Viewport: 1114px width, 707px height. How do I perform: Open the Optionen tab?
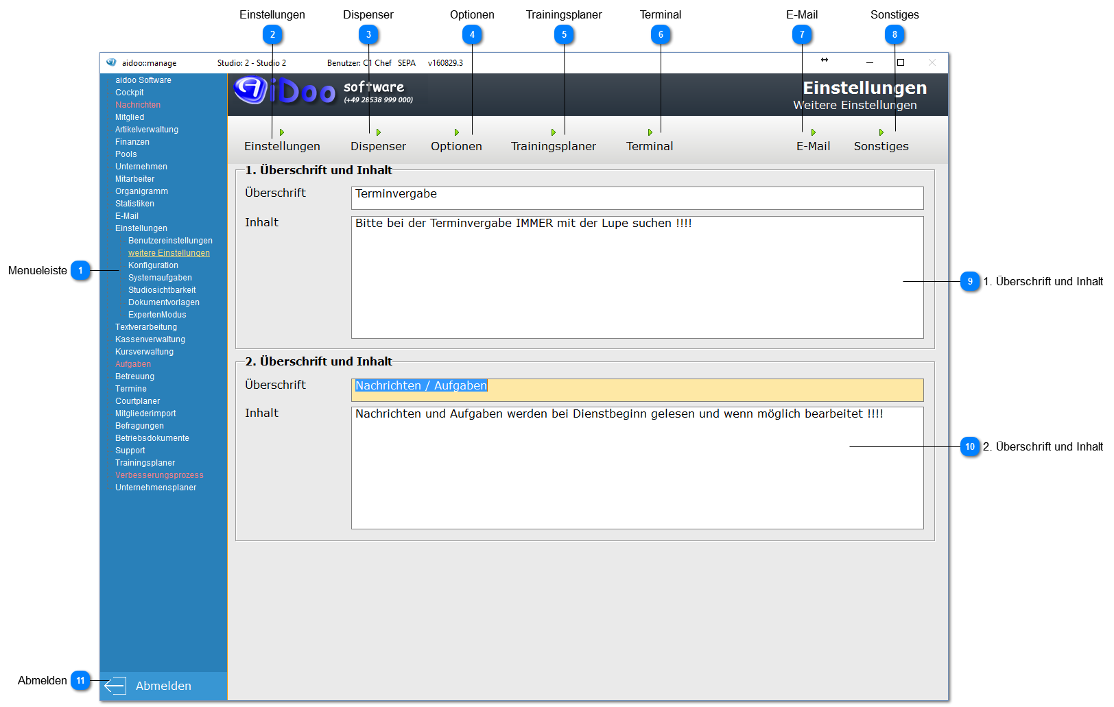point(456,146)
